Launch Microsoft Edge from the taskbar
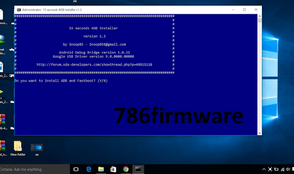Image resolution: width=294 pixels, height=174 pixels. tap(89, 169)
